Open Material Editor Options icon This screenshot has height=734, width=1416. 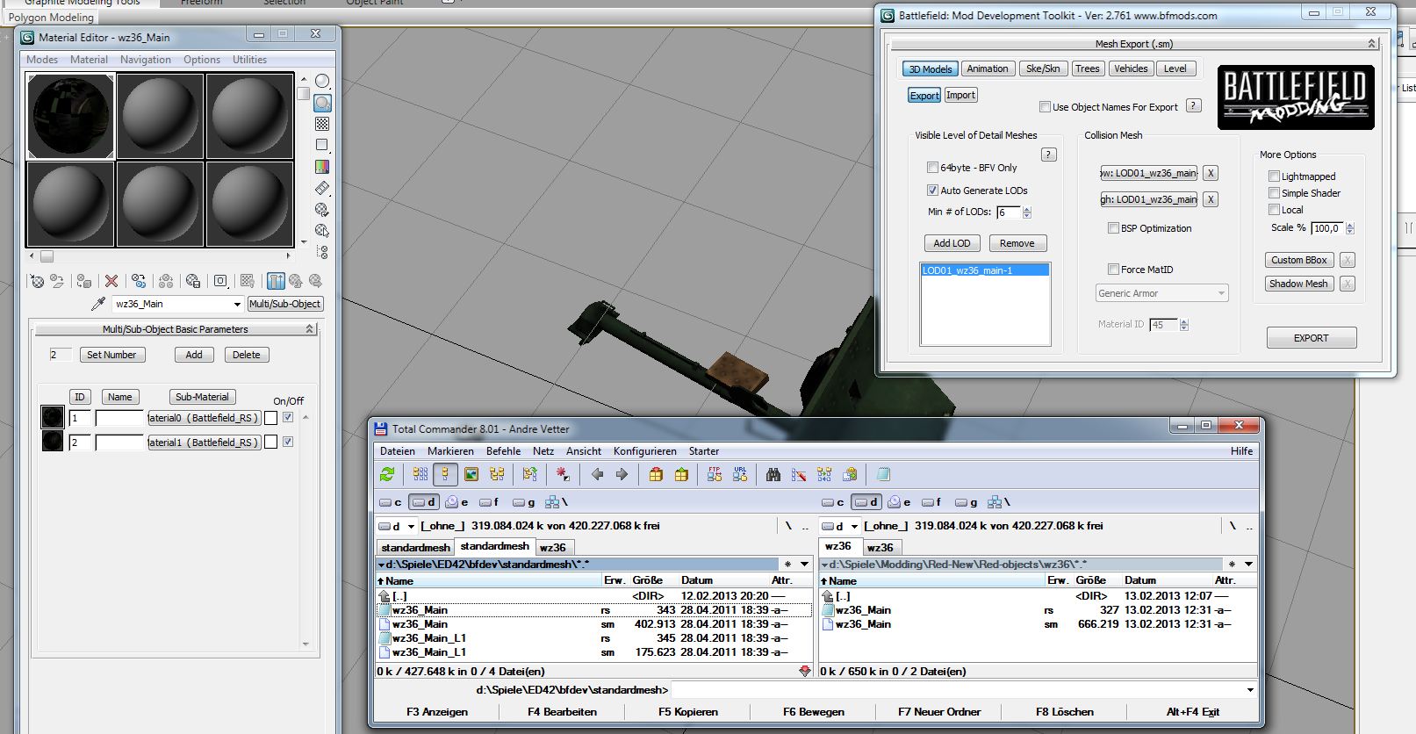(322, 210)
